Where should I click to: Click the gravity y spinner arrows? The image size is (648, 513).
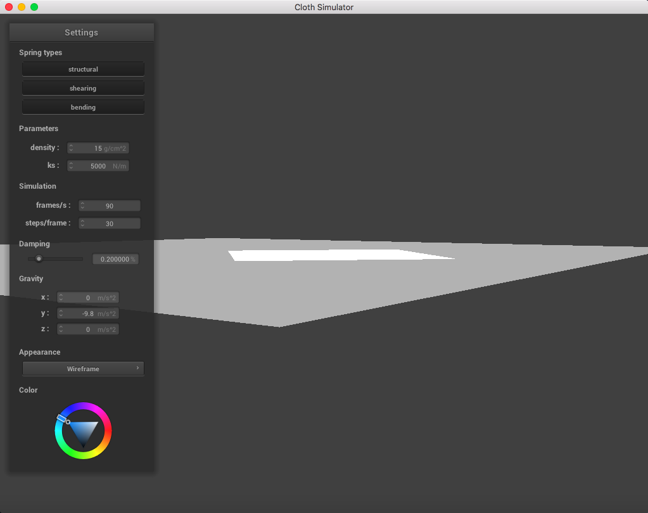[61, 313]
